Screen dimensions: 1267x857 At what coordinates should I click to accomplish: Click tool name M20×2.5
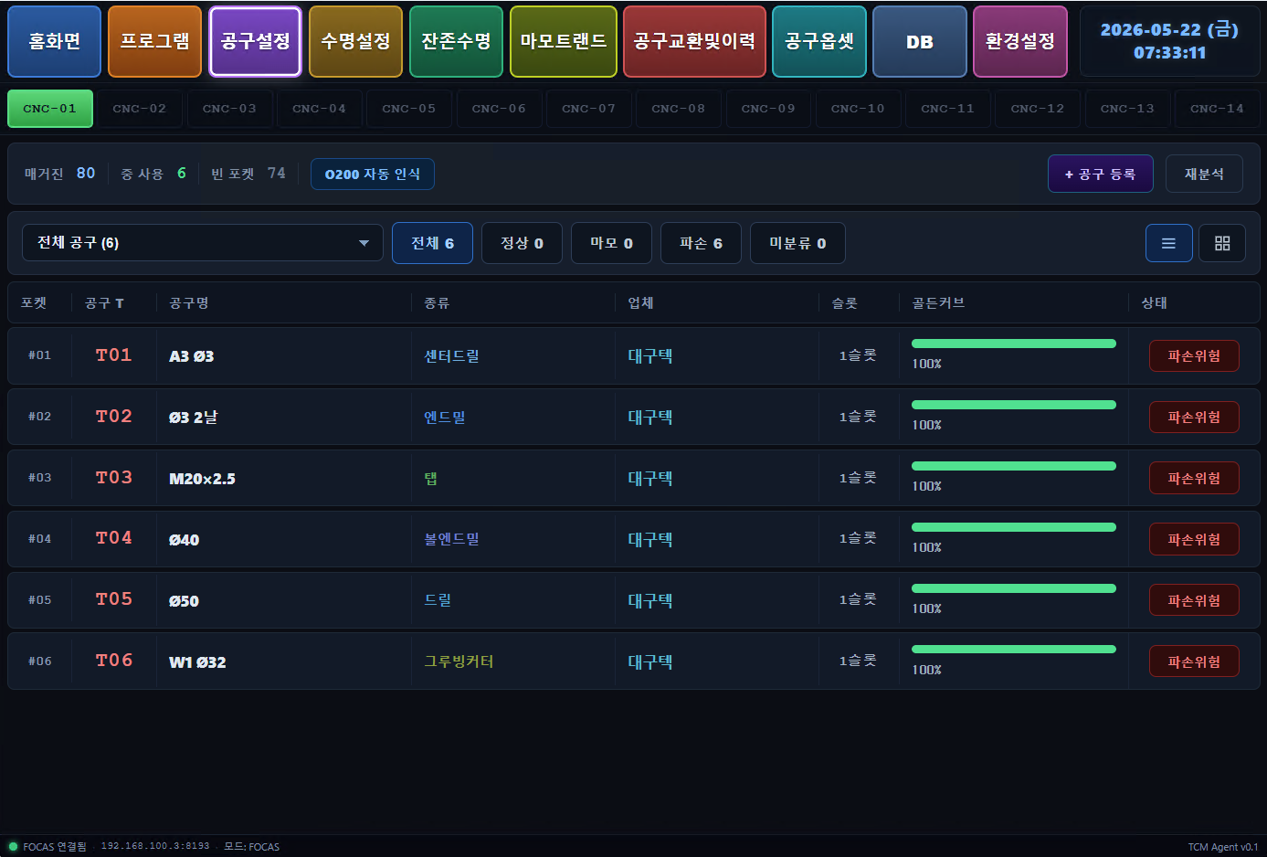(202, 479)
